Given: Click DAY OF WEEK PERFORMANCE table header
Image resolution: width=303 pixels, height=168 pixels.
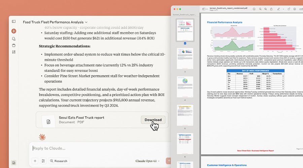Looking at the screenshot, I should [256, 71].
